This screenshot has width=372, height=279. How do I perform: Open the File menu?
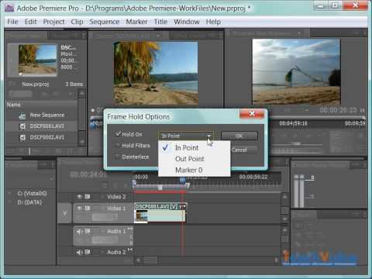pos(12,22)
